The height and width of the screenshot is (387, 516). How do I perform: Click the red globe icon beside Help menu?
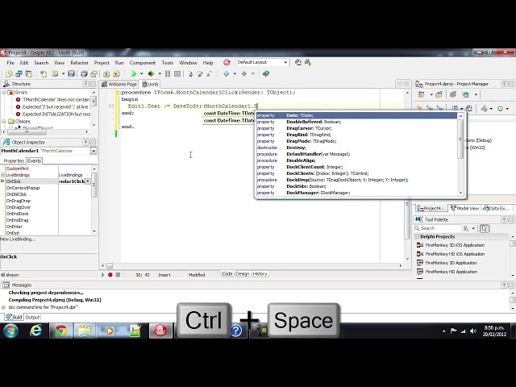pyautogui.click(x=227, y=63)
